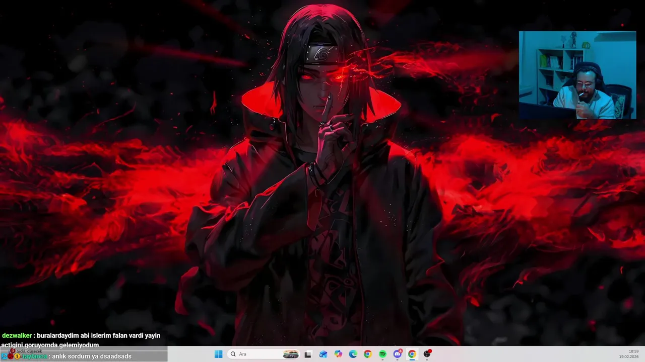Open OBS Studio from the taskbar

click(427, 354)
